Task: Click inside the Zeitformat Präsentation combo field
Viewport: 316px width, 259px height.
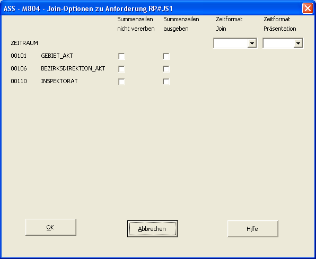Action: point(279,43)
